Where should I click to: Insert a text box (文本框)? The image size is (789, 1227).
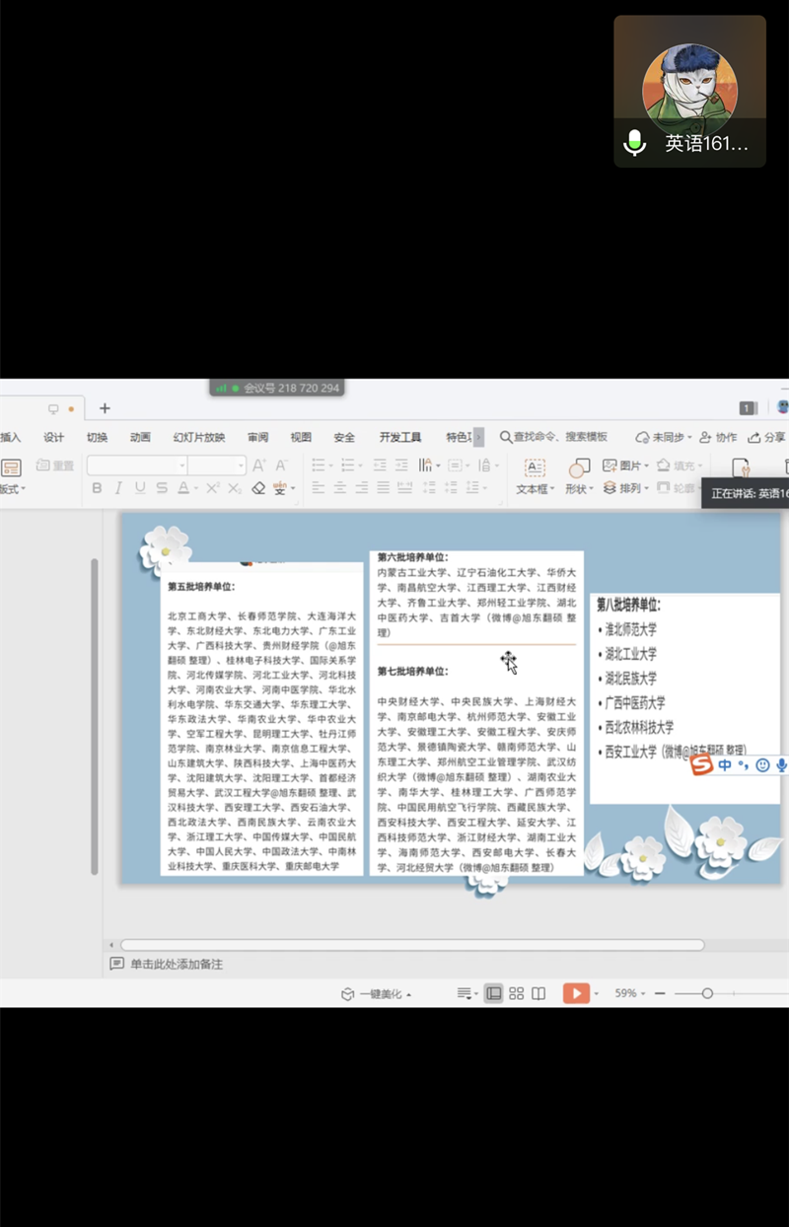(x=534, y=474)
